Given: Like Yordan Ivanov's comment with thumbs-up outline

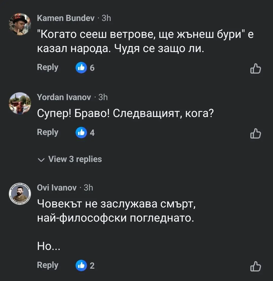Looking at the screenshot, I should (x=255, y=133).
